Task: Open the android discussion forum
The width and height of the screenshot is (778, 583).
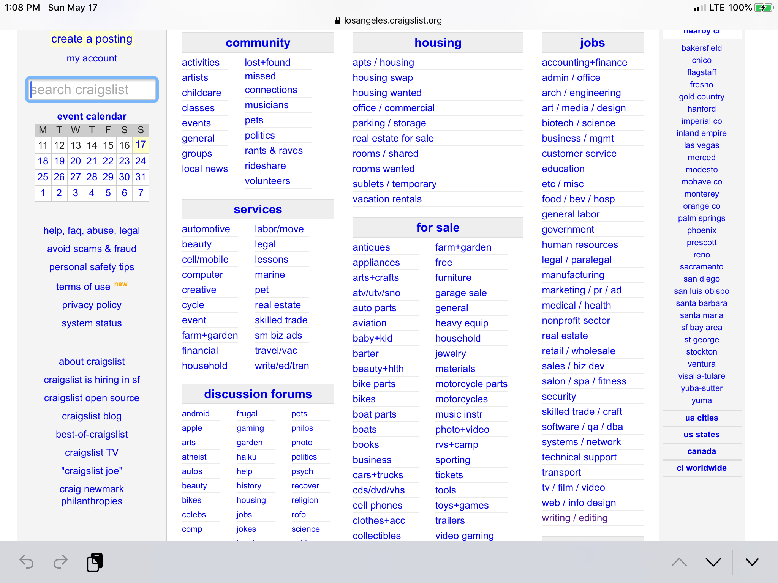Action: (x=196, y=413)
